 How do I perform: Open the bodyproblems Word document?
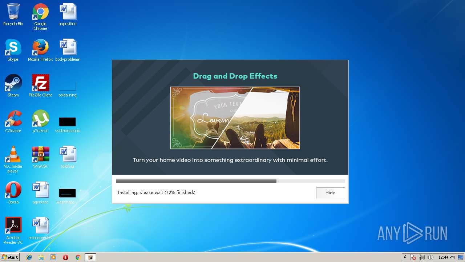tap(68, 51)
